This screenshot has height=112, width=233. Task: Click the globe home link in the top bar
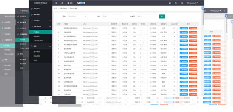70,3
